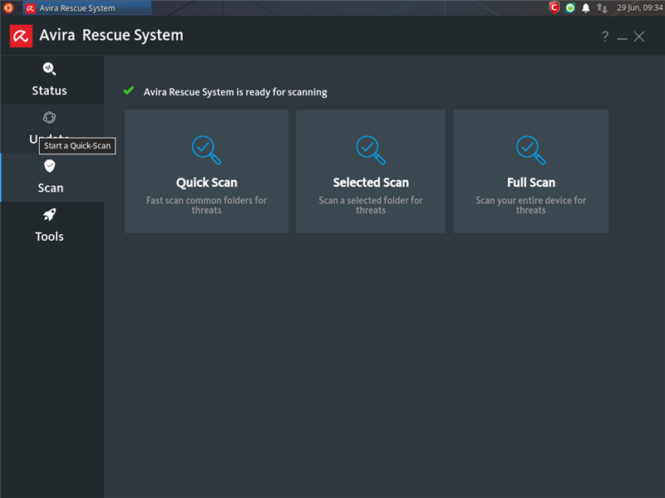Viewport: 665px width, 498px height.
Task: Minimize the Avira Rescue System window
Action: pos(622,37)
